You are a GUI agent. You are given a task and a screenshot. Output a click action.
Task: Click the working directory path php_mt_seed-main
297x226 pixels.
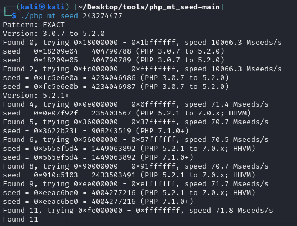point(149,7)
